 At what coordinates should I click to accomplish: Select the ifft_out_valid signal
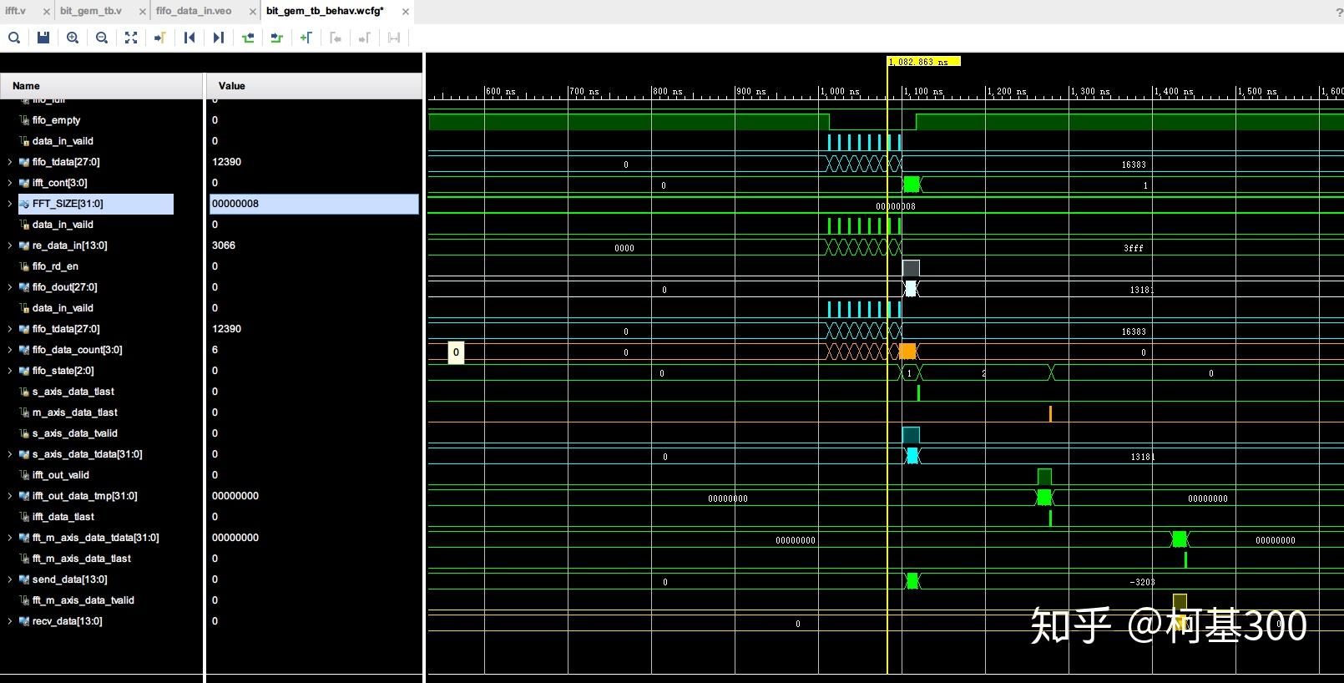tap(61, 475)
